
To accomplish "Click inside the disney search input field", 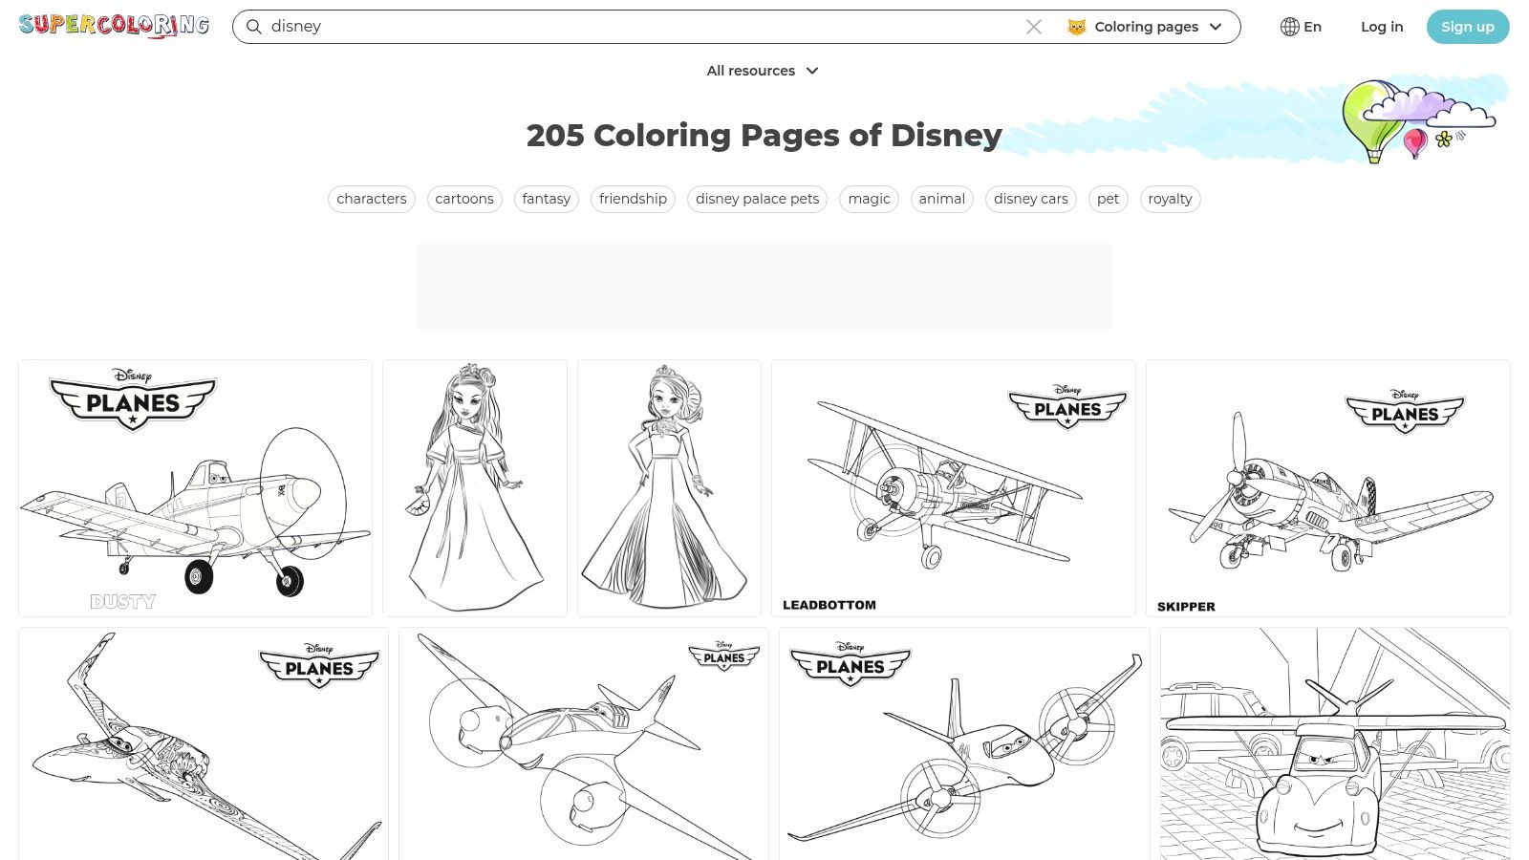I will pos(573,27).
